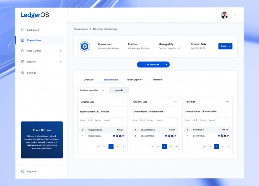Click the Channel List search field
This screenshot has width=259, height=186.
pos(170,120)
